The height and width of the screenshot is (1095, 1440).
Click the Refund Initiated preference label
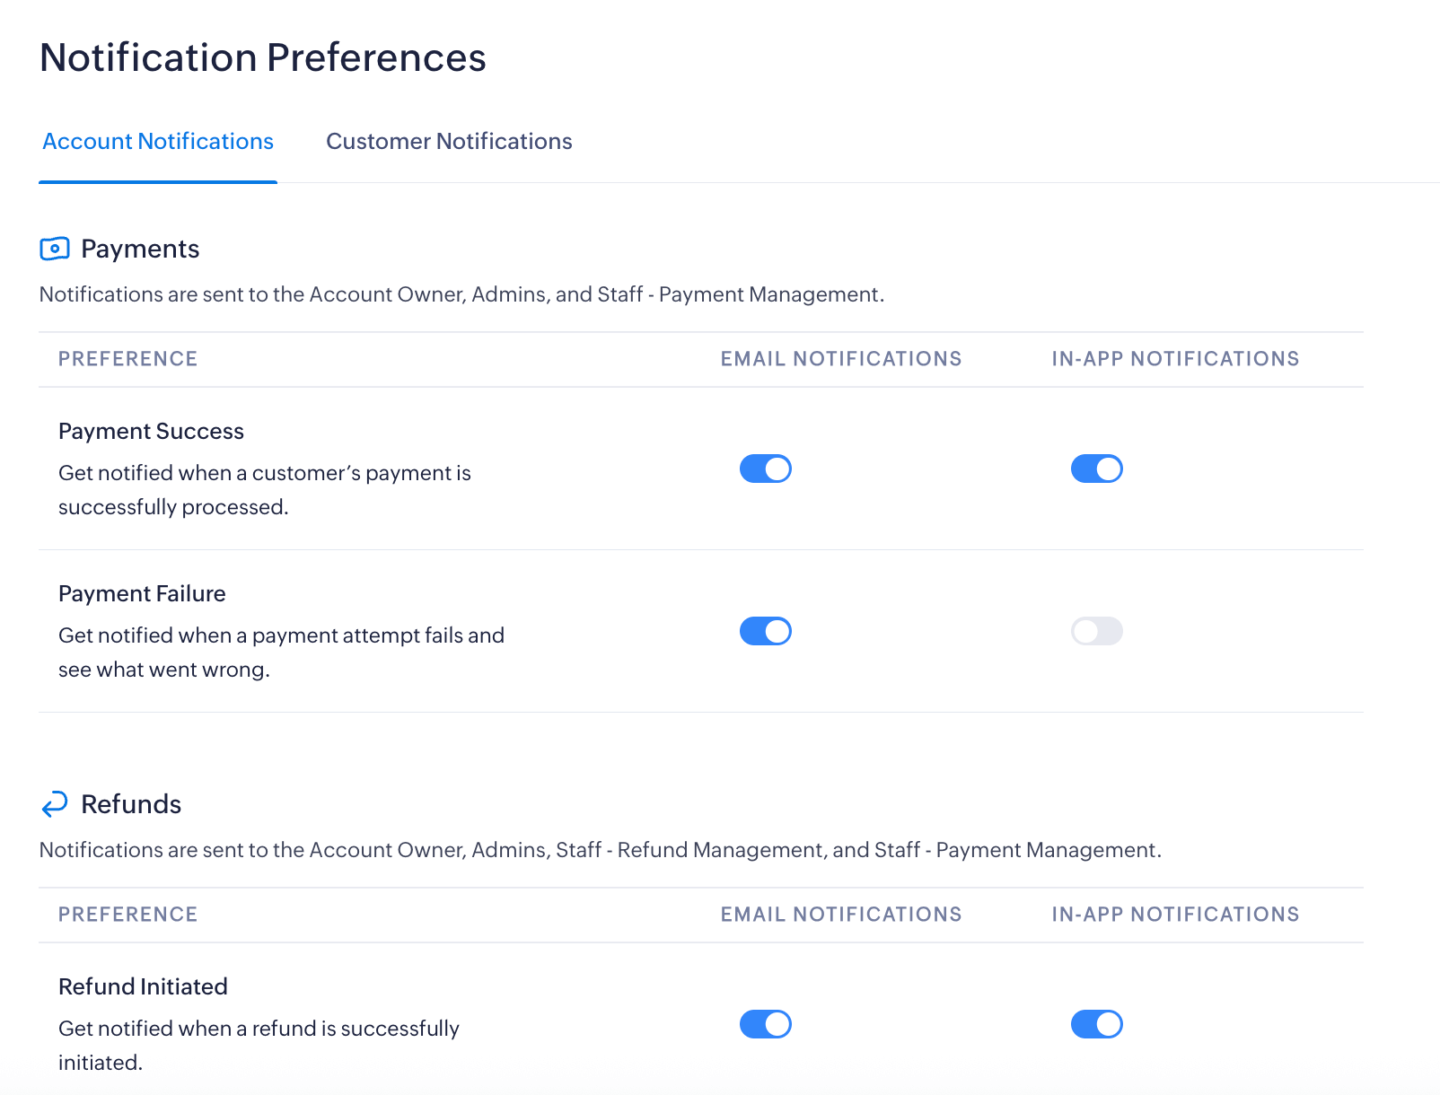point(143,987)
